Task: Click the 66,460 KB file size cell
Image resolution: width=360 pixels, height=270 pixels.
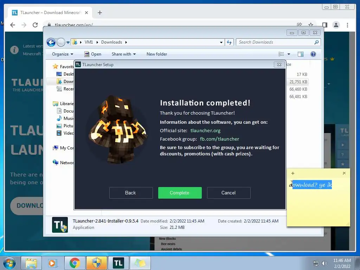Action: pyautogui.click(x=298, y=89)
